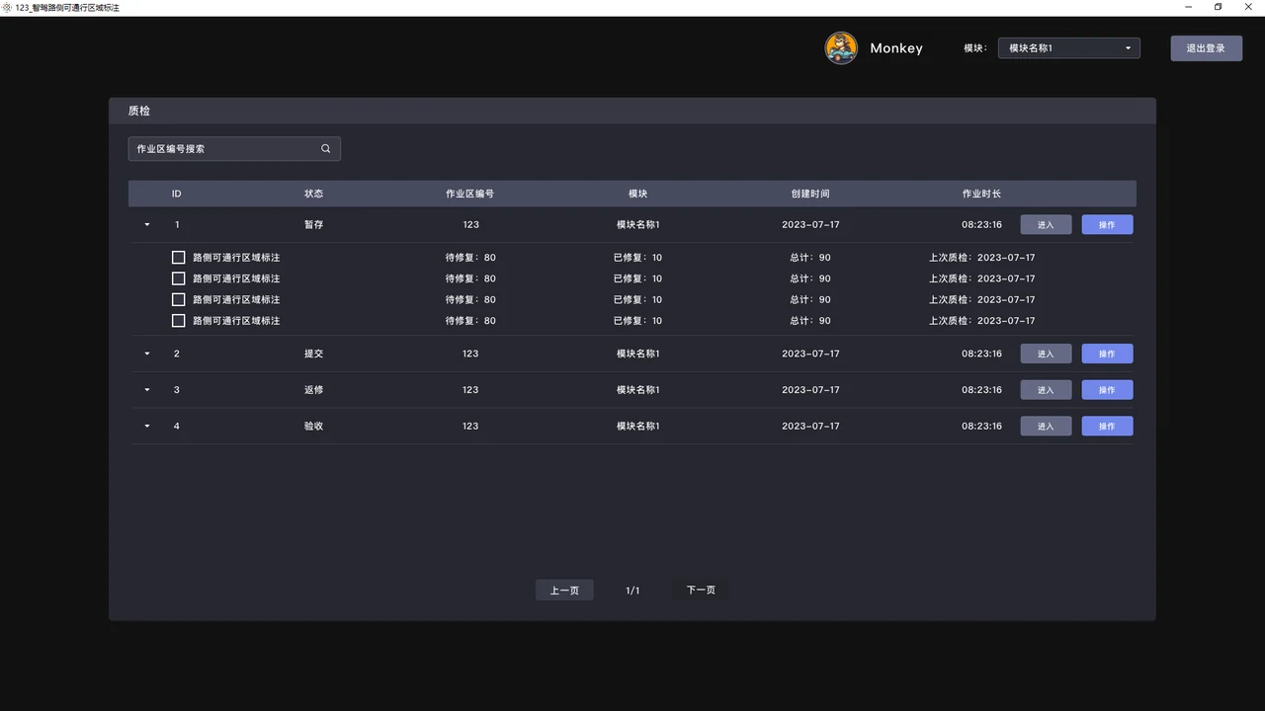This screenshot has width=1265, height=711.
Task: Click the 暂存 status cell
Action: point(313,225)
